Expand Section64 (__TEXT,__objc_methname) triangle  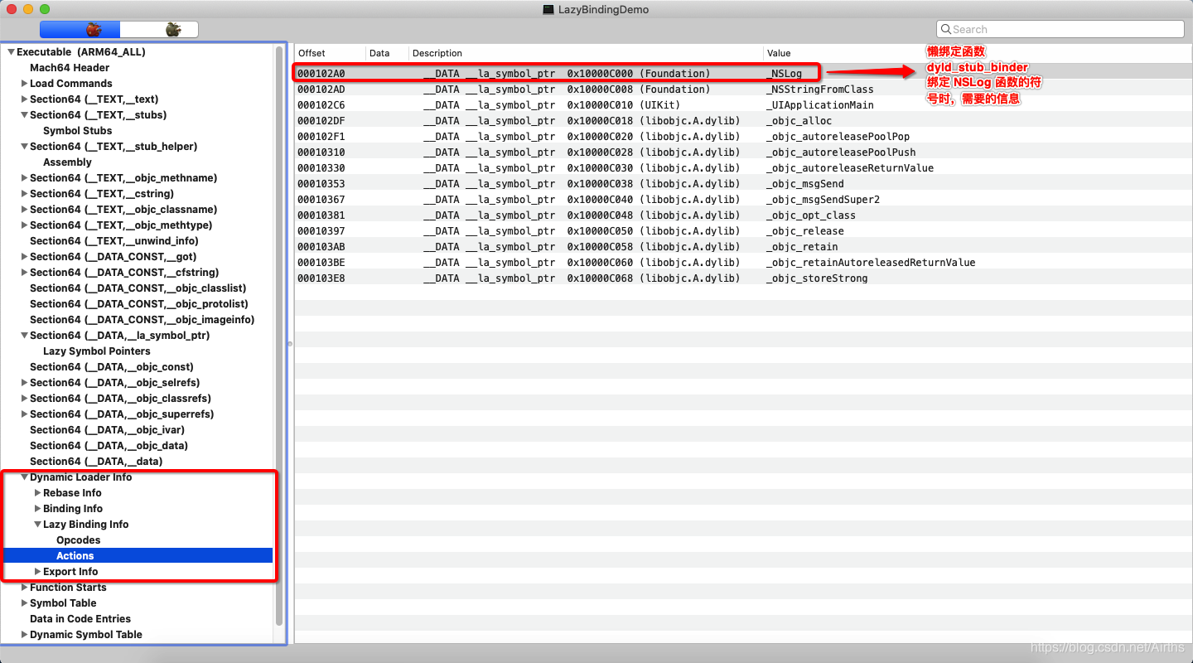click(x=24, y=178)
